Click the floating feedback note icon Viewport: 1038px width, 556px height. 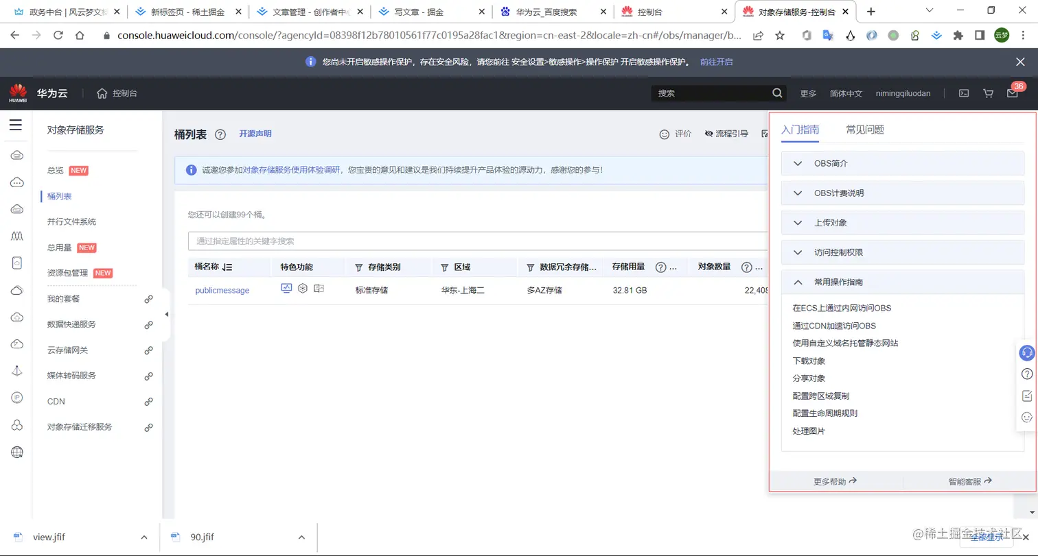click(x=1027, y=396)
